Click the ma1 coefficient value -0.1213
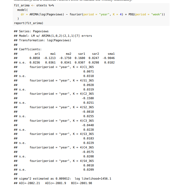This screenshot has height=187, width=182. point(50,58)
